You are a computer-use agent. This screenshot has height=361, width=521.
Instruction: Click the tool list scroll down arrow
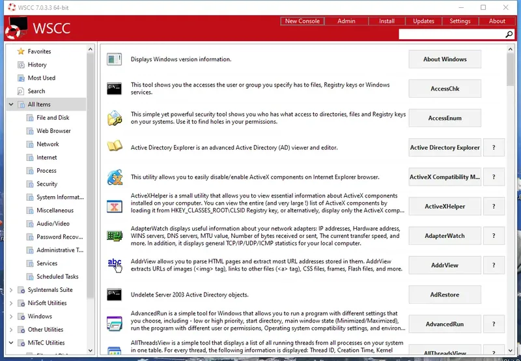pos(511,351)
